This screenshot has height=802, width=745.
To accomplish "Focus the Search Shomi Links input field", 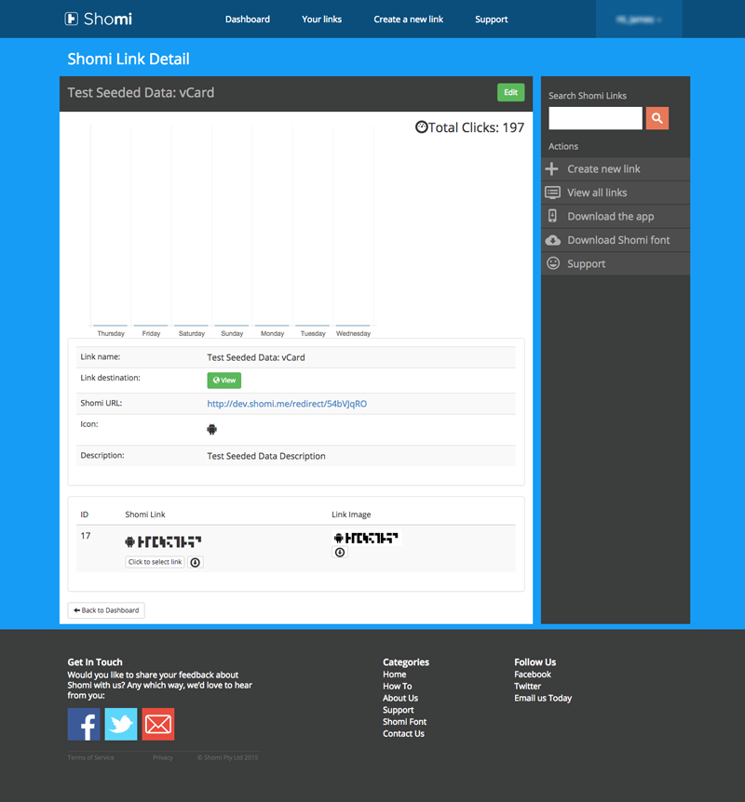I will (595, 118).
